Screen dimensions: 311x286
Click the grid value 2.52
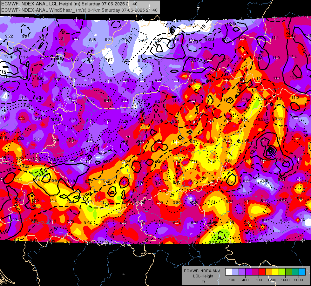[21, 118]
